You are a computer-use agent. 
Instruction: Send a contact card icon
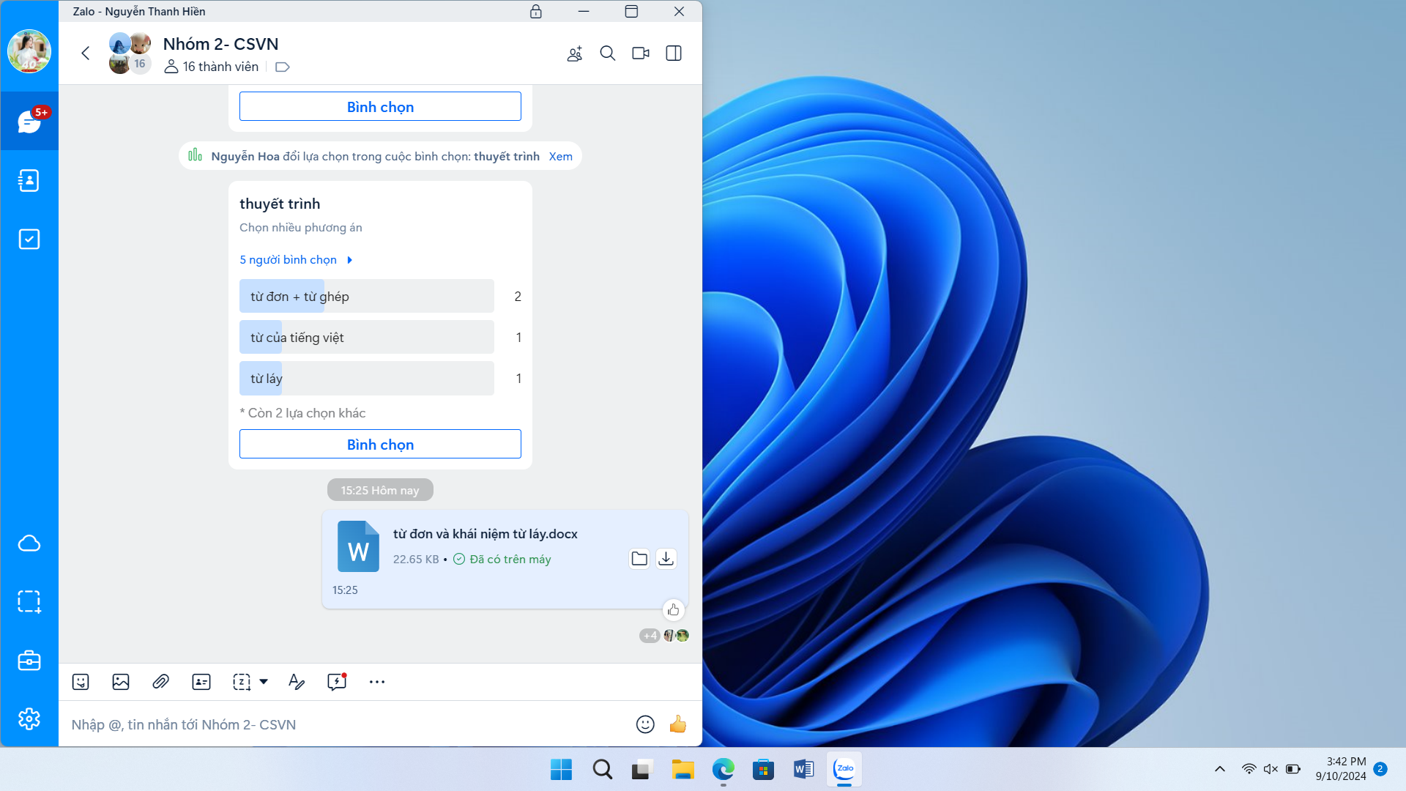pyautogui.click(x=201, y=682)
